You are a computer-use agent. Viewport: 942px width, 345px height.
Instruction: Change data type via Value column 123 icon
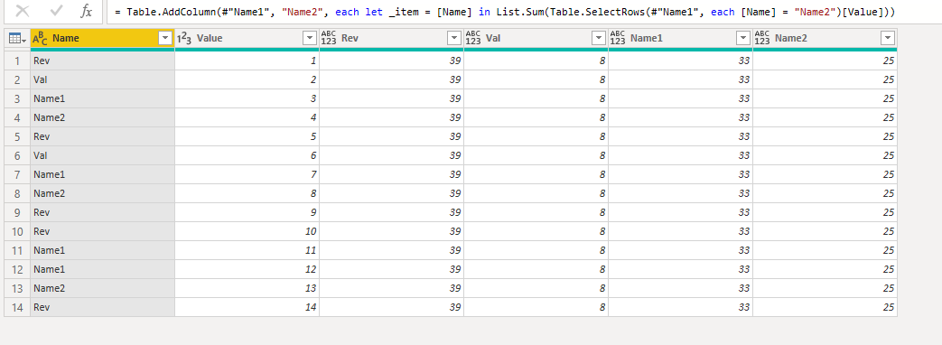coord(184,39)
